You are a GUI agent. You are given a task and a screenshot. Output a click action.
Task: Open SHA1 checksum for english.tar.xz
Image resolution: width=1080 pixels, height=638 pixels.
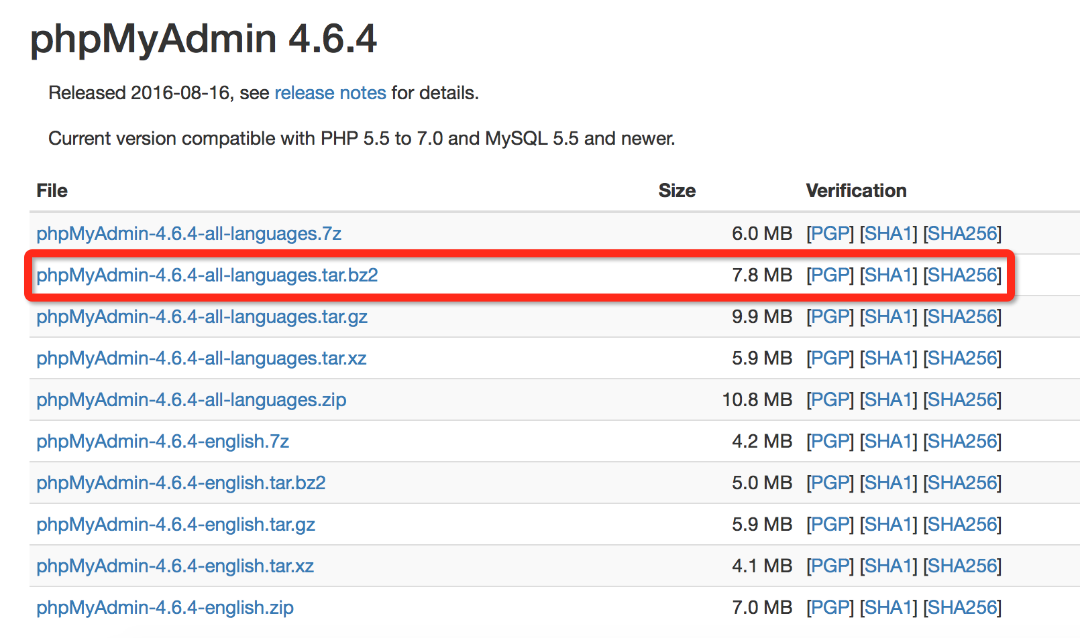point(888,566)
